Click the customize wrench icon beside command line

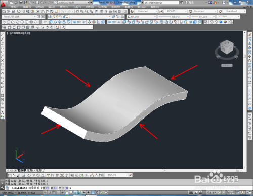2,188
